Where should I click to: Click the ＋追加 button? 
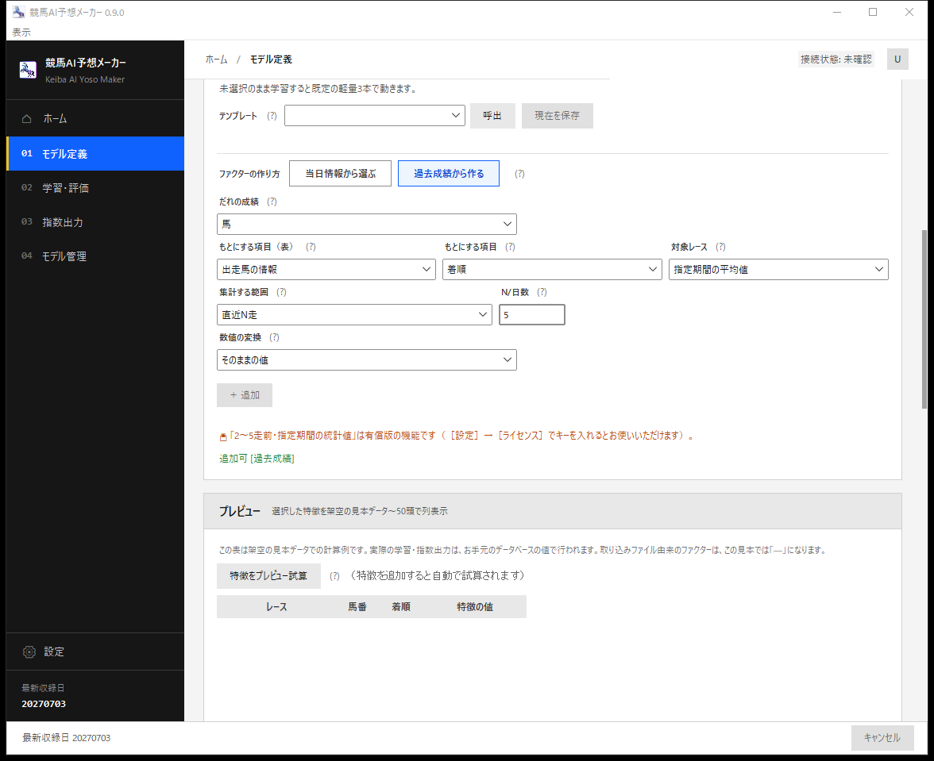click(x=245, y=395)
